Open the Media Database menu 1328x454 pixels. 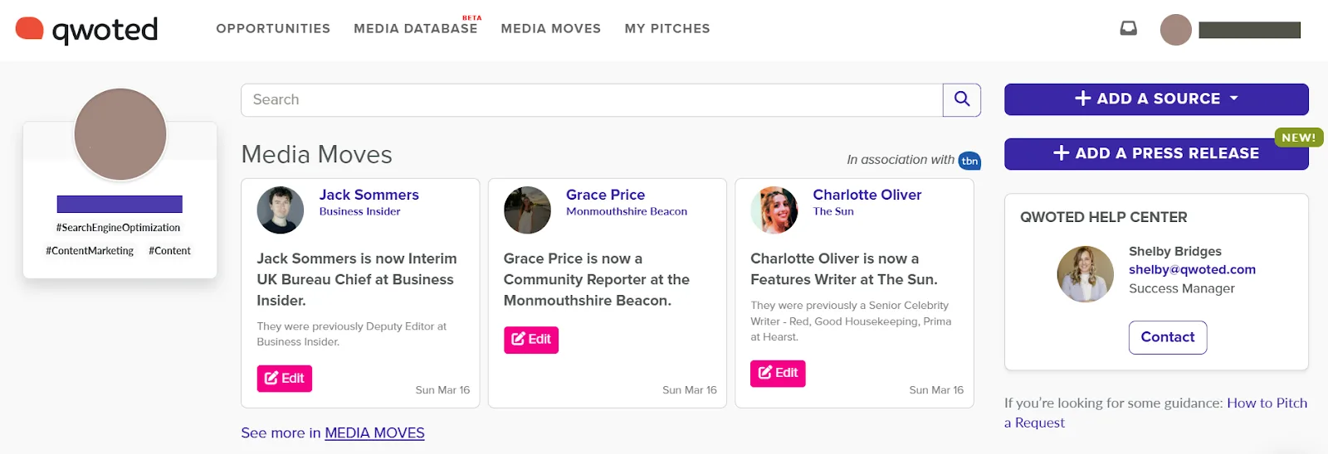(416, 29)
